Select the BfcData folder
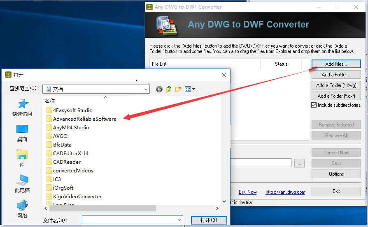The height and width of the screenshot is (227, 368). (59, 145)
